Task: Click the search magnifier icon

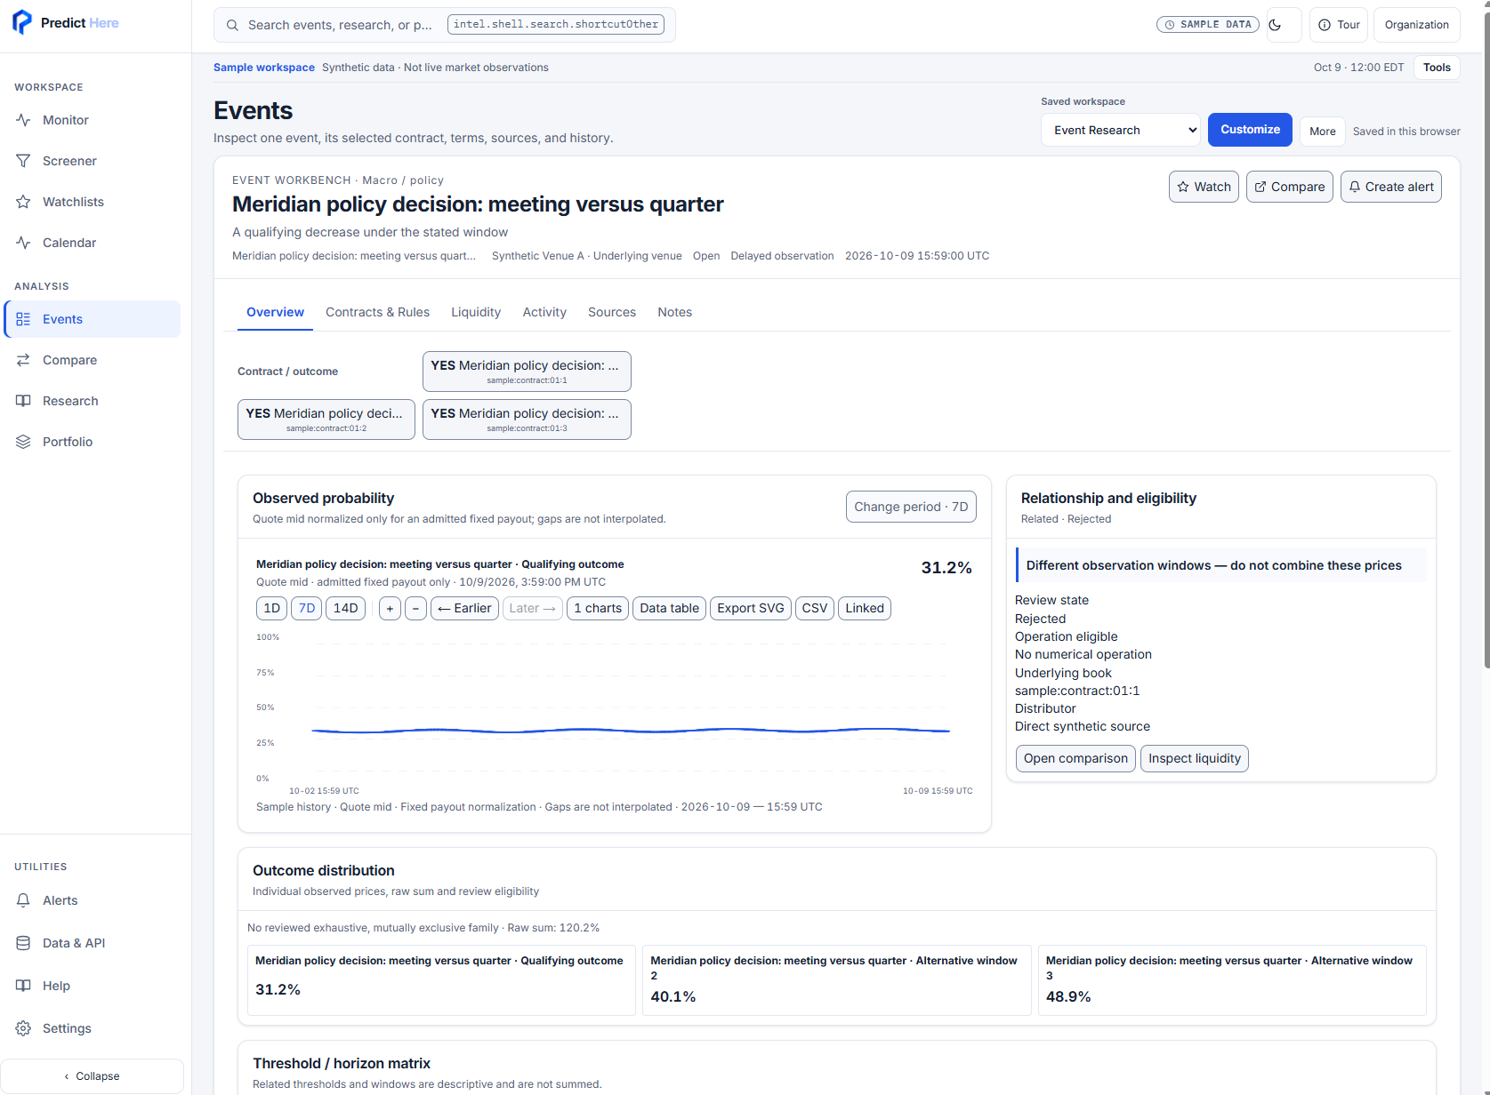Action: (232, 25)
